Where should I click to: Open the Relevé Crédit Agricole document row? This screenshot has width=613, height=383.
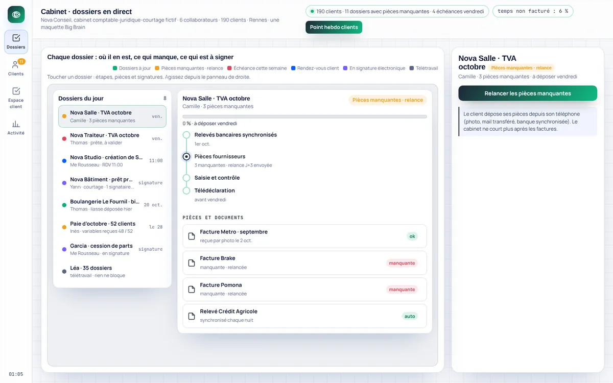[304, 316]
